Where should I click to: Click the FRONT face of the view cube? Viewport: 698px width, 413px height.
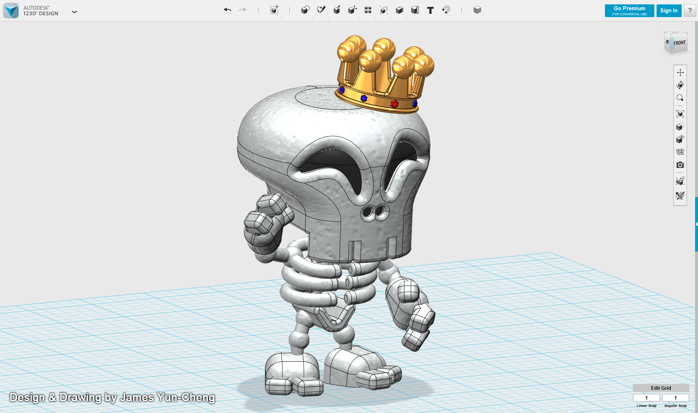679,43
